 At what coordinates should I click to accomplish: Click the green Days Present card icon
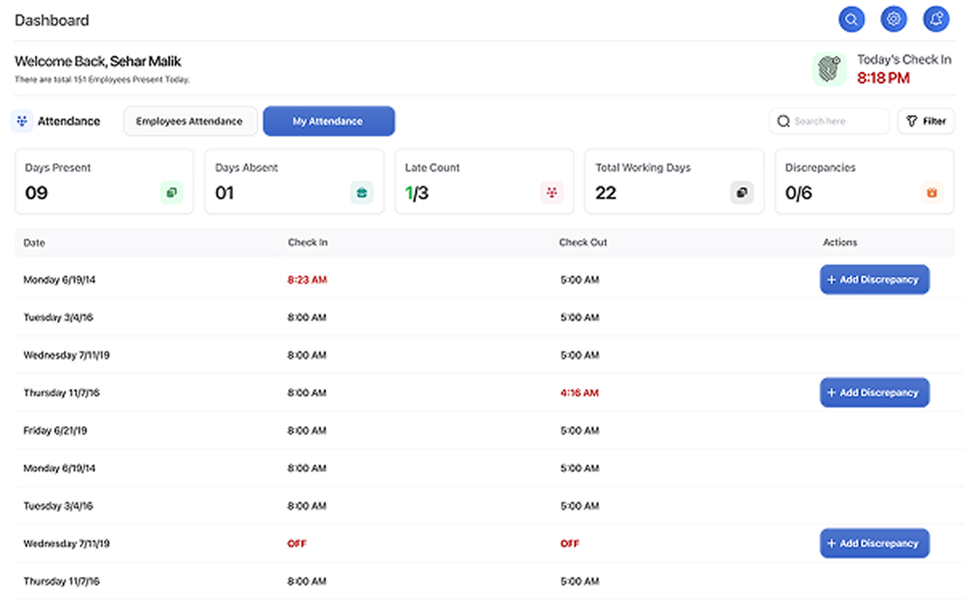tap(172, 192)
